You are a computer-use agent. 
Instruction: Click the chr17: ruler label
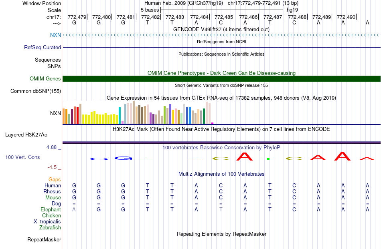point(54,17)
